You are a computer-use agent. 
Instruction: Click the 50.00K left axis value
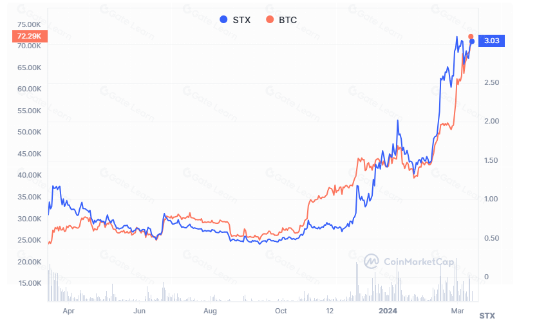[x=29, y=132]
